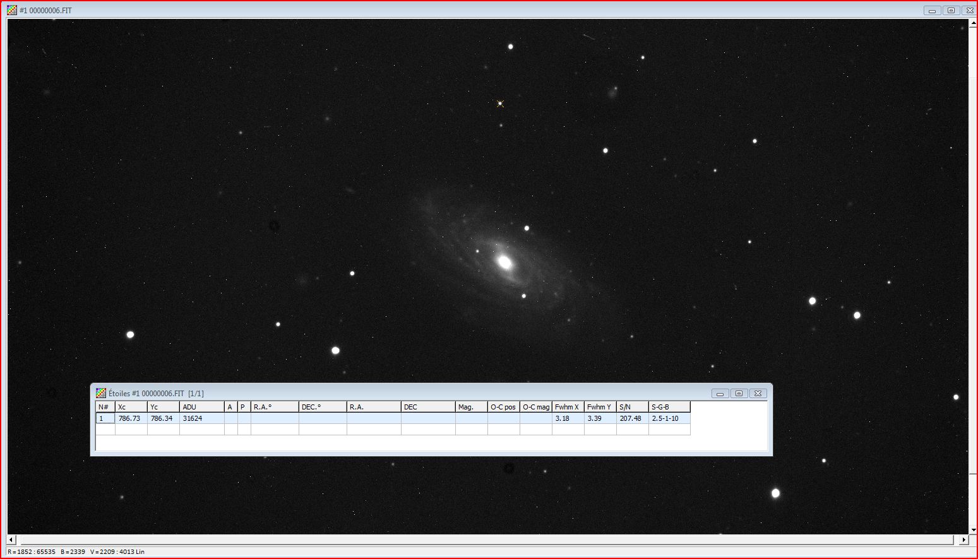Click the image window icon beside #1 00000006.FIT
This screenshot has height=559, width=978.
pyautogui.click(x=12, y=10)
